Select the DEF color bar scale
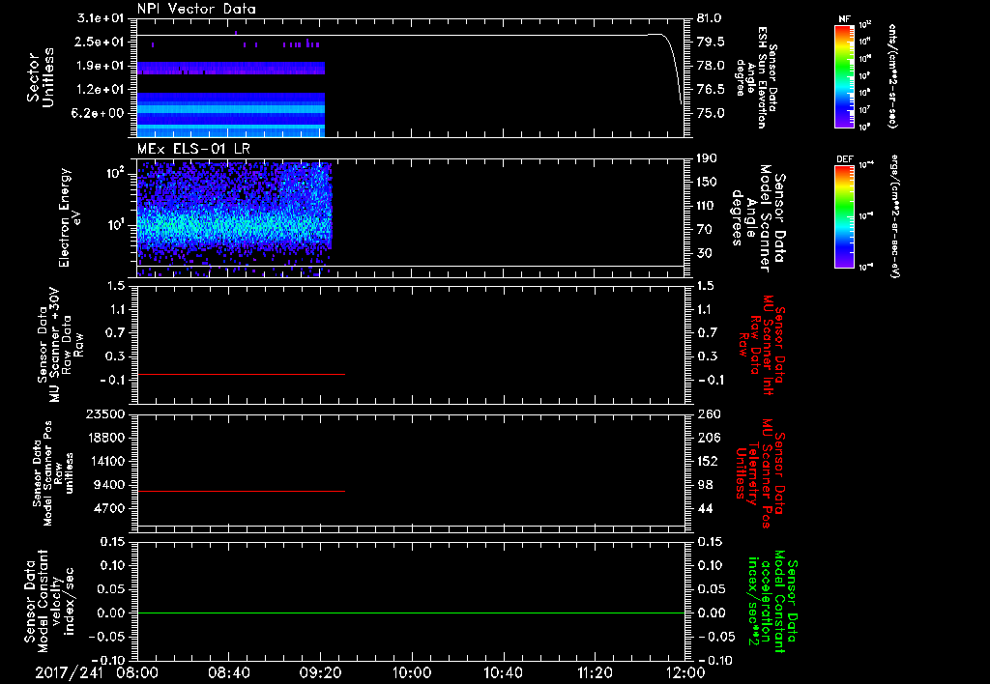990x684 pixels. coord(844,216)
